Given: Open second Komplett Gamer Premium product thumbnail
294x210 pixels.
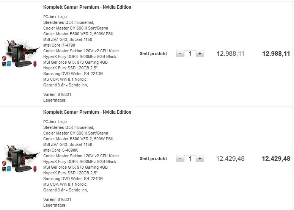Looking at the screenshot, I should click(20, 158).
